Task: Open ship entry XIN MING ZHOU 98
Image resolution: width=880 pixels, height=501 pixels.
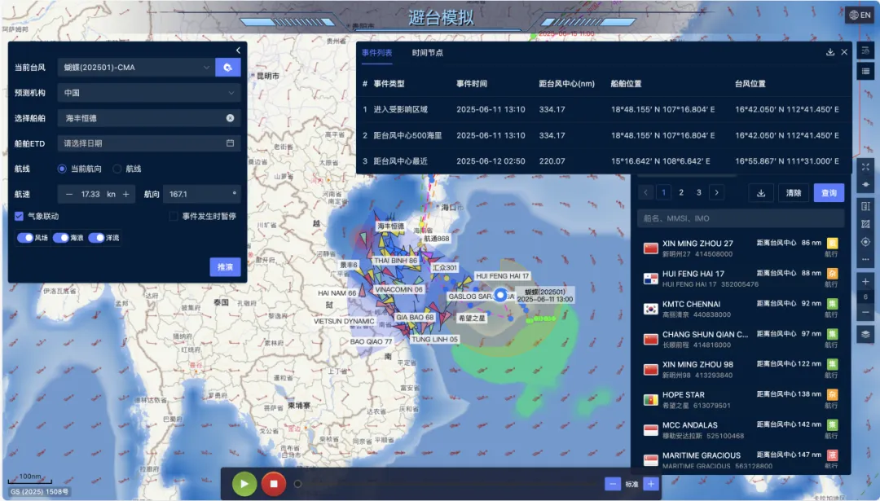Action: click(x=741, y=369)
